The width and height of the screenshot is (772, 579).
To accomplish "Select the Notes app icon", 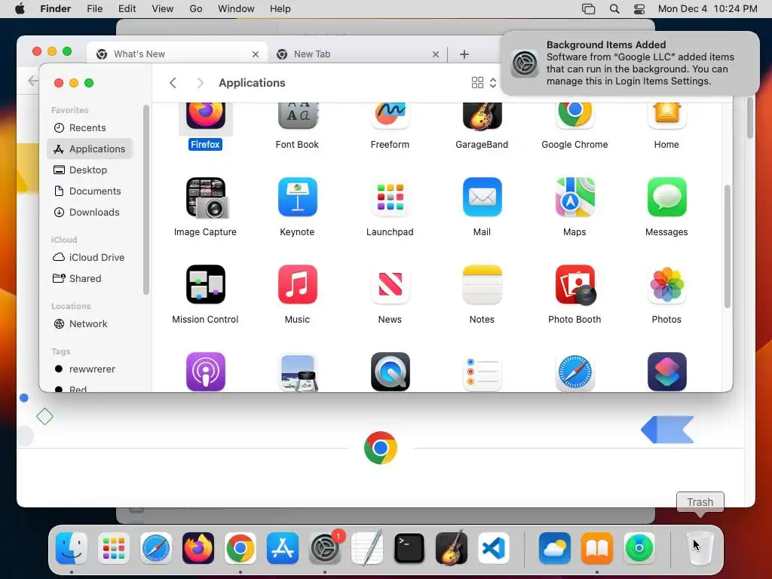I will click(482, 284).
